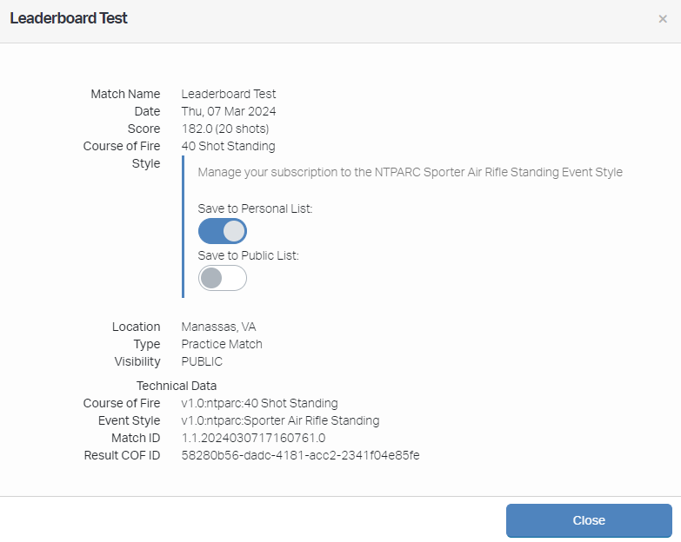This screenshot has height=542, width=681.
Task: Click the v1.0:ntparc:40 Shot Standing value
Action: (x=259, y=403)
